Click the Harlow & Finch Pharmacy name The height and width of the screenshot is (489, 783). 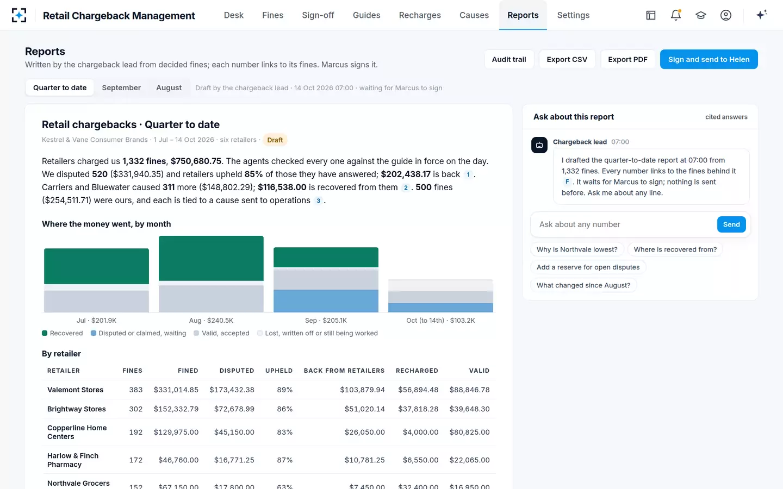73,460
